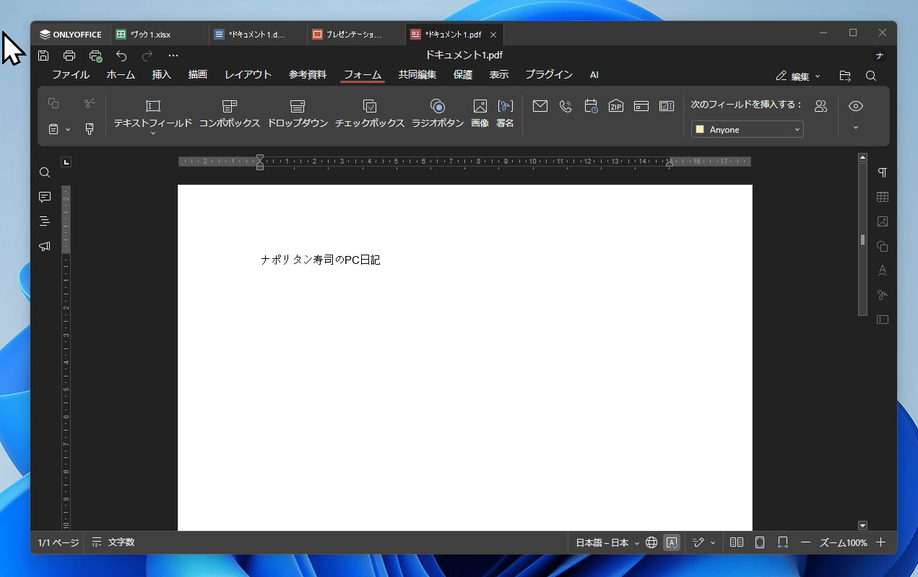Insert a radio button form field
The width and height of the screenshot is (918, 577).
tap(438, 113)
